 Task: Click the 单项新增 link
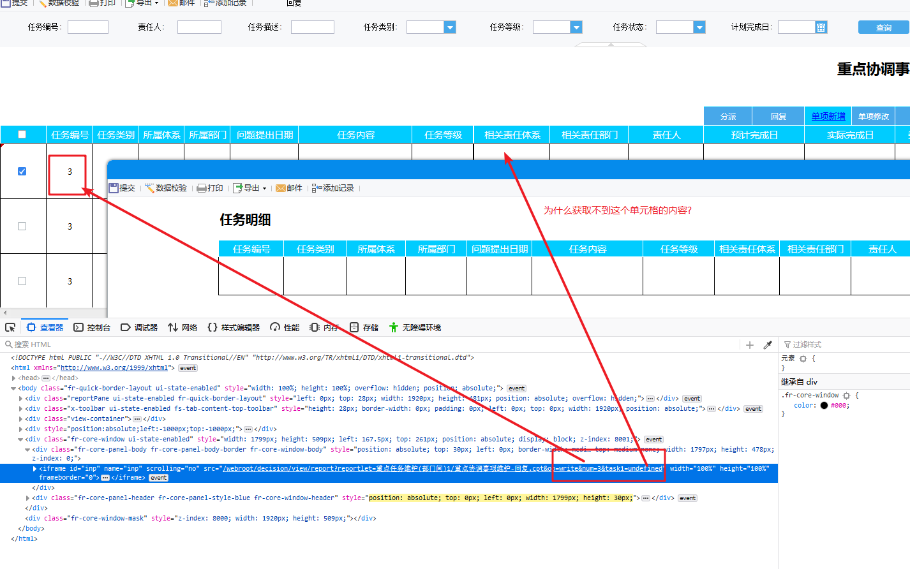point(828,116)
